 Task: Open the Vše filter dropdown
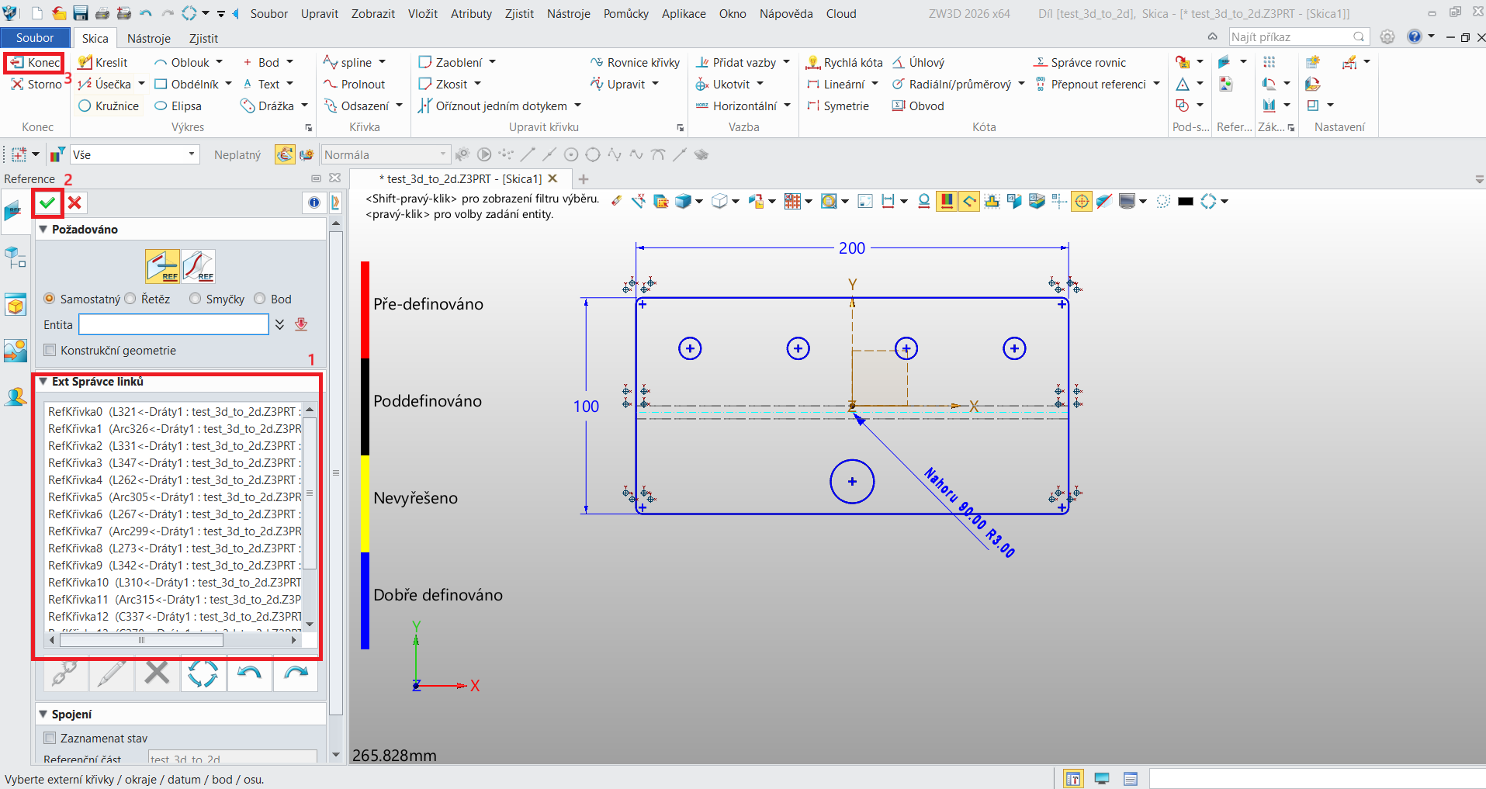(135, 154)
